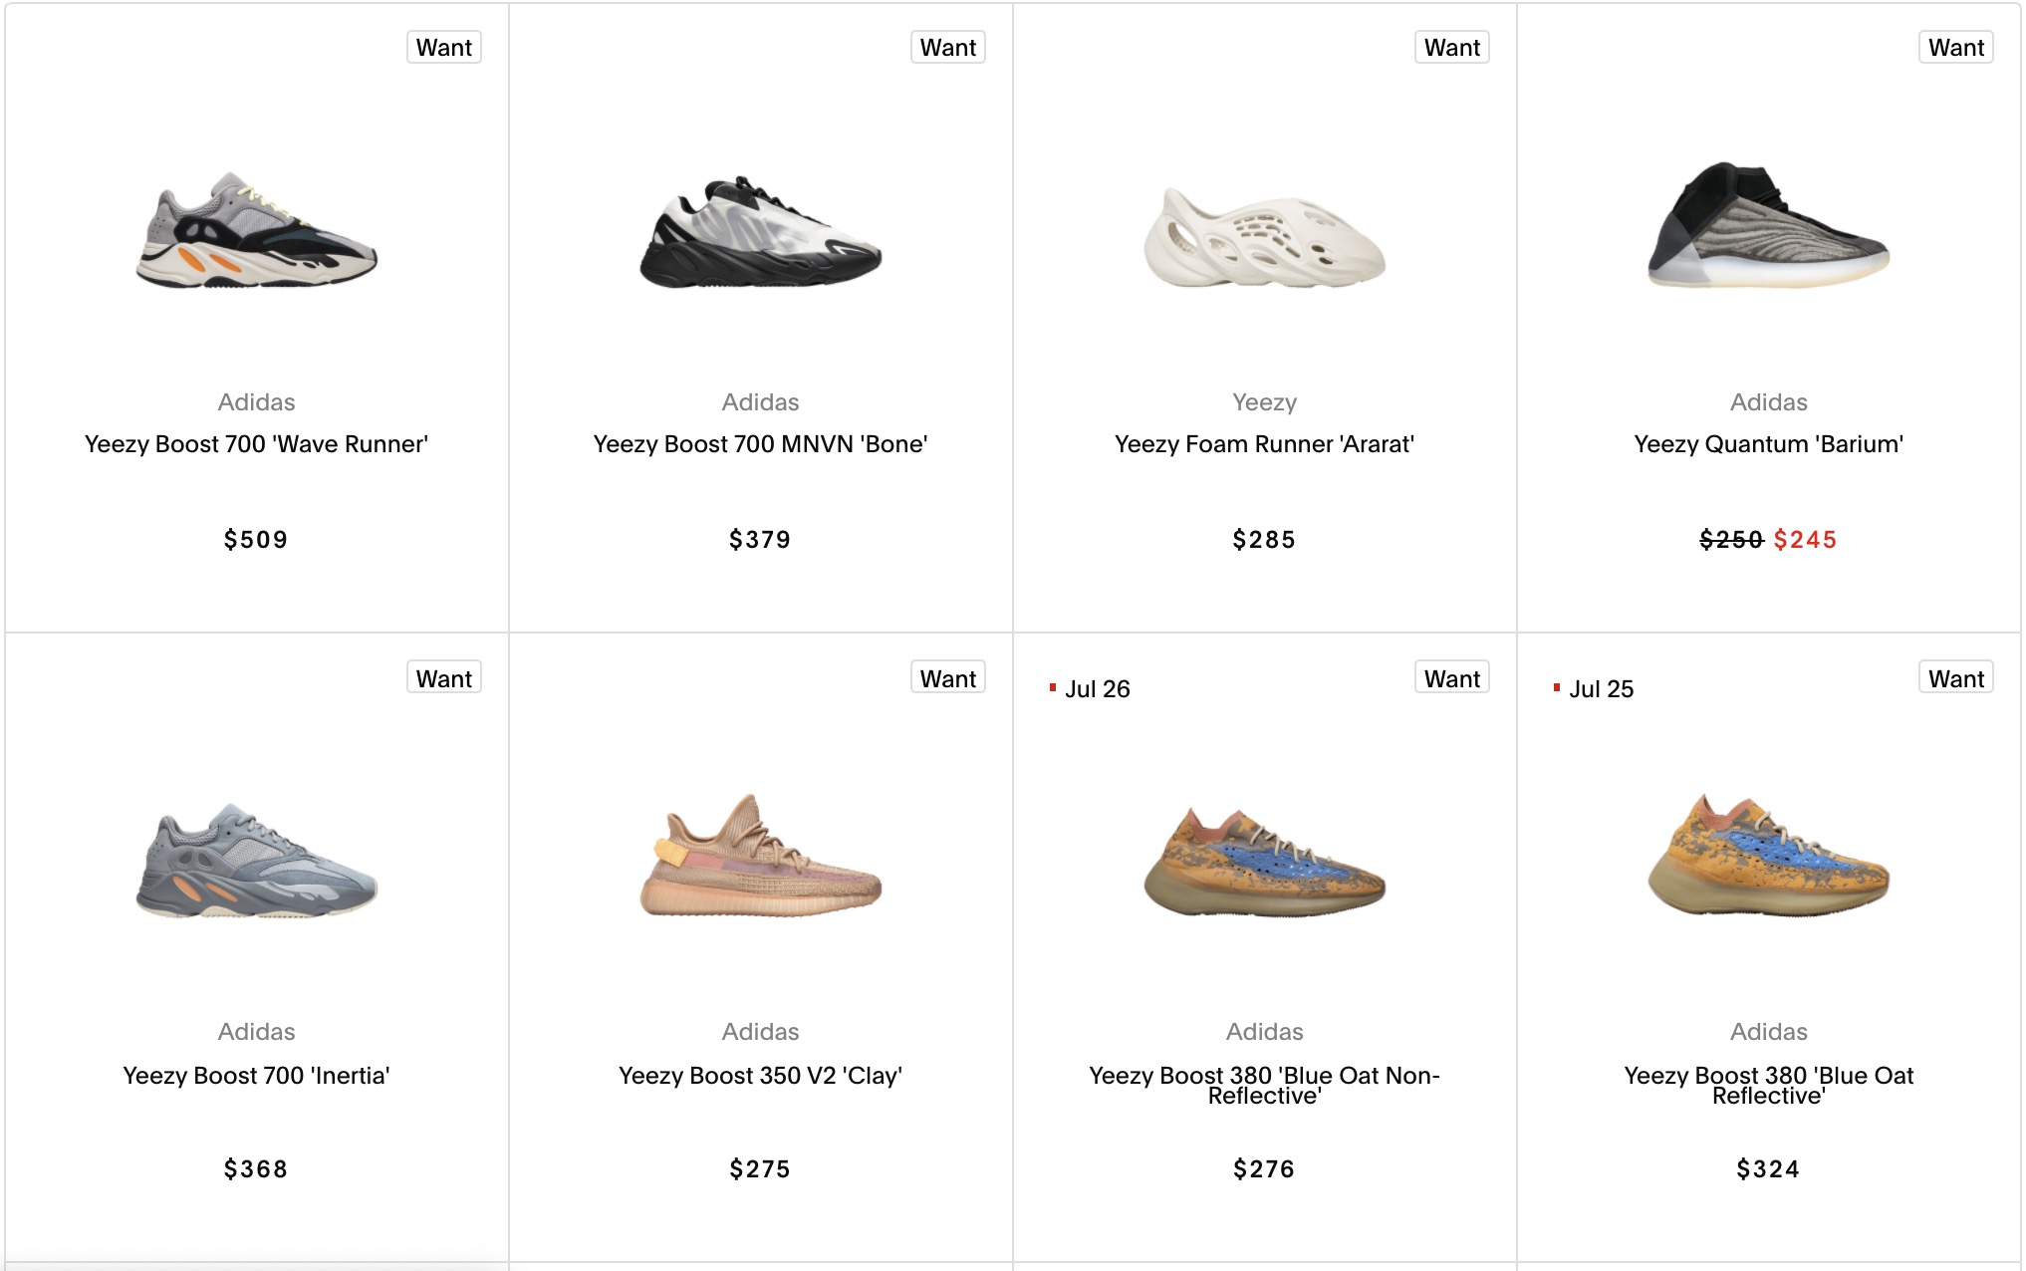Select the Yeezy Quantum Barium sneaker picture
2026x1271 pixels.
point(1768,226)
